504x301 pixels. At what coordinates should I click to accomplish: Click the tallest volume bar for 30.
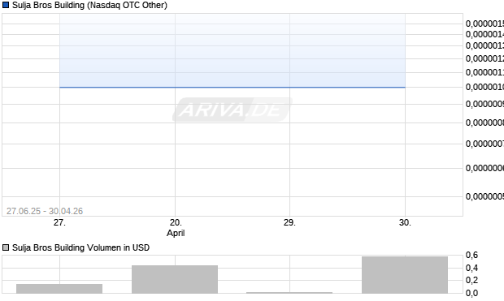(405, 275)
